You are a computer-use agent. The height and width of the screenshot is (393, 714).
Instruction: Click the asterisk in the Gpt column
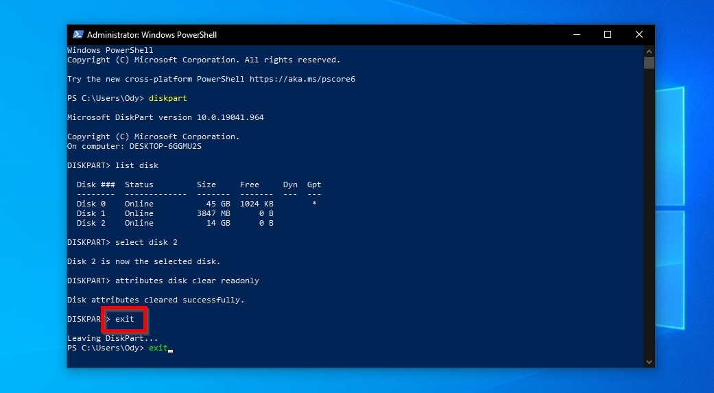[x=314, y=203]
